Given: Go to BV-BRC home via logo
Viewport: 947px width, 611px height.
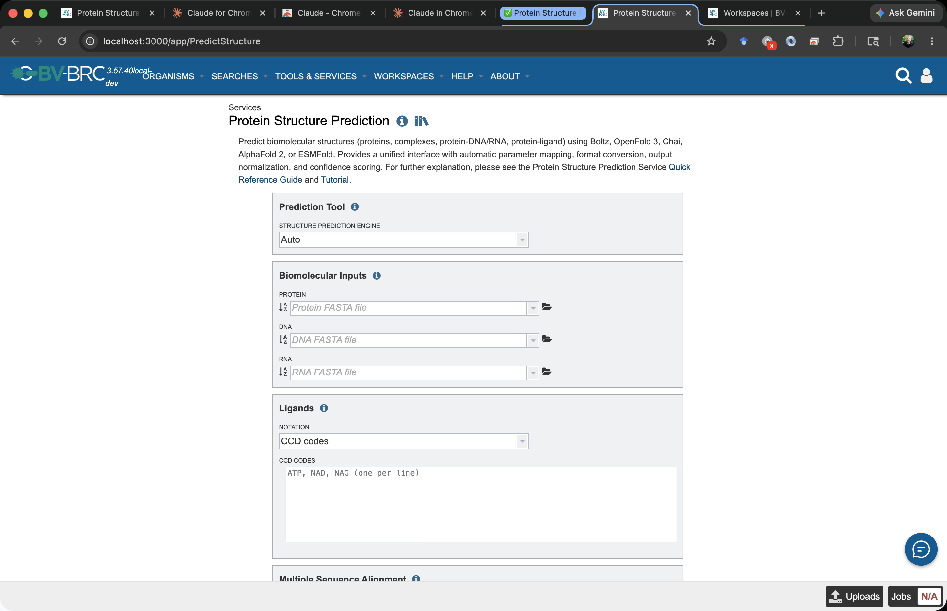Looking at the screenshot, I should (58, 74).
